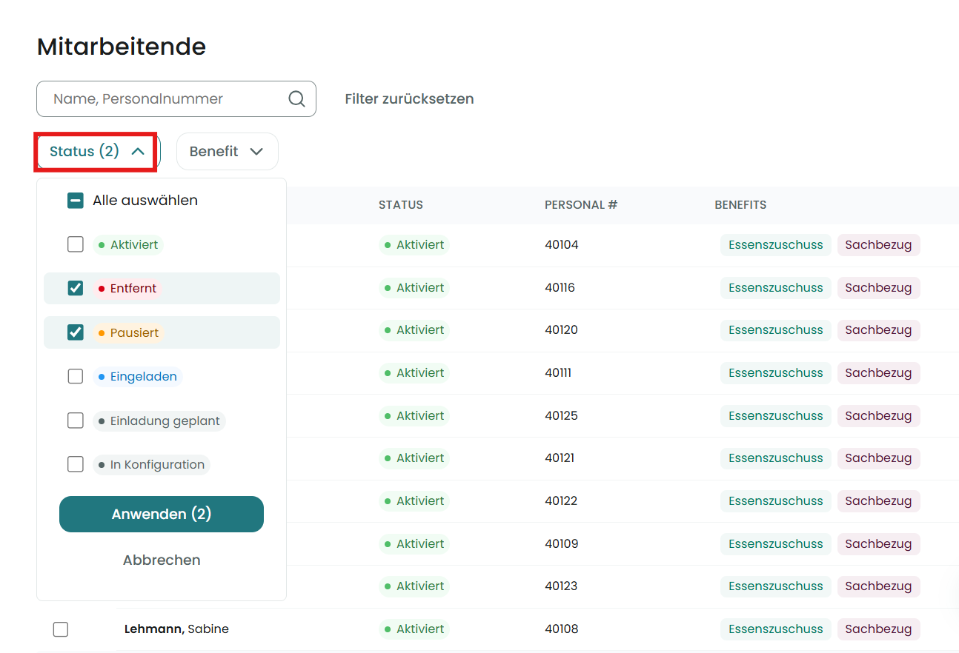Collapse the Status filter chevron

(x=138, y=152)
